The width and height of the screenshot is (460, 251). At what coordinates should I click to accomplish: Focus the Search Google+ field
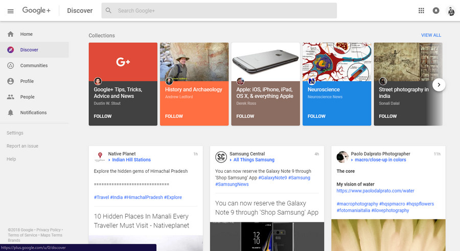pos(219,11)
